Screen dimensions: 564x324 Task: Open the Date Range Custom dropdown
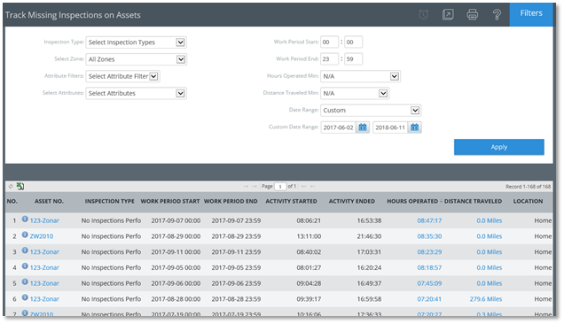click(371, 111)
